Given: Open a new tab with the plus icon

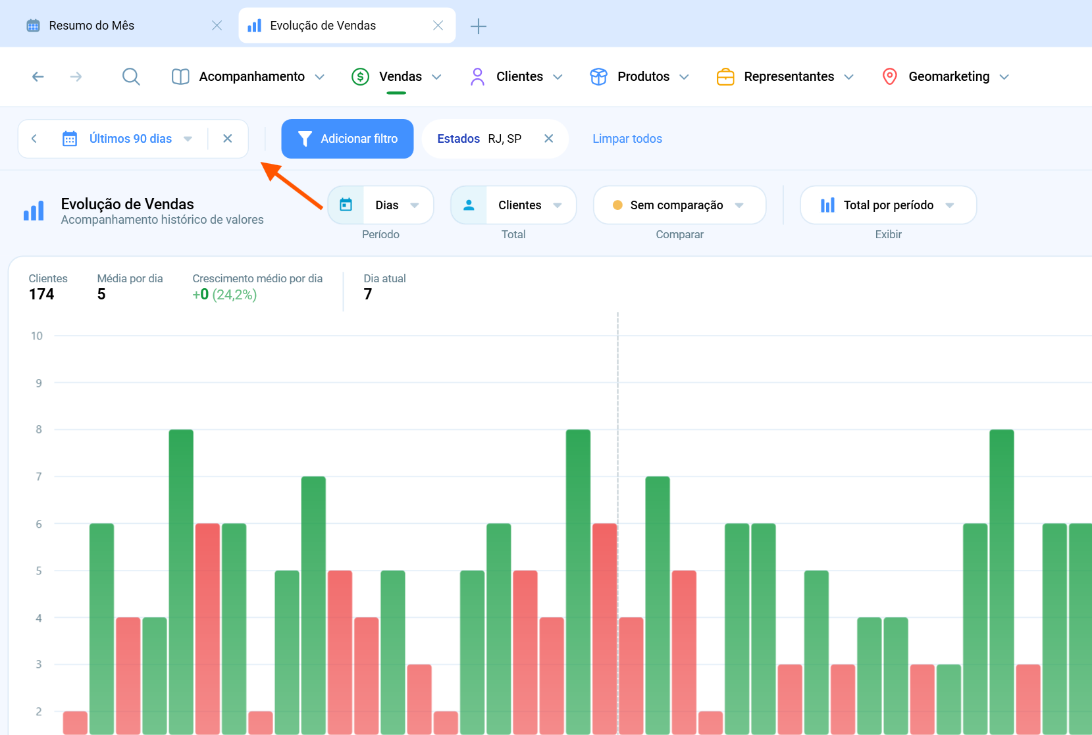Looking at the screenshot, I should [x=479, y=26].
